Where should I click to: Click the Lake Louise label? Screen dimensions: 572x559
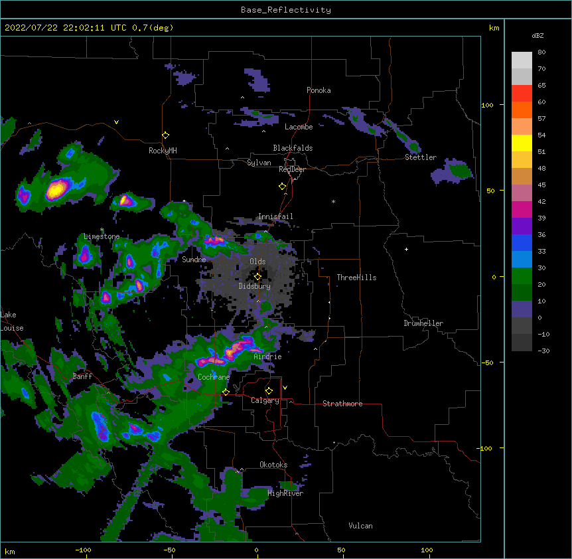[12, 321]
